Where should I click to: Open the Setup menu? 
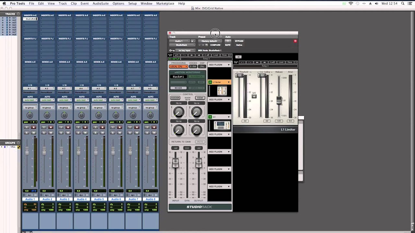click(132, 4)
